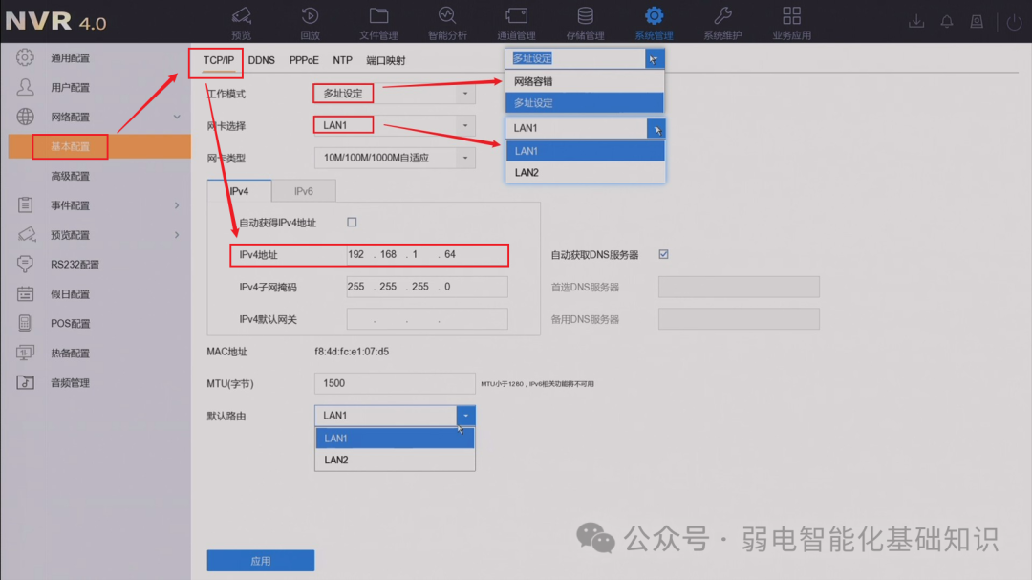Open the 通道管理 channel icon

[x=516, y=15]
